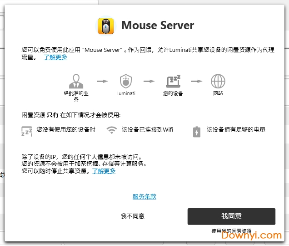Click the sleeping laptop 您的设备 icon

[x=173, y=81]
